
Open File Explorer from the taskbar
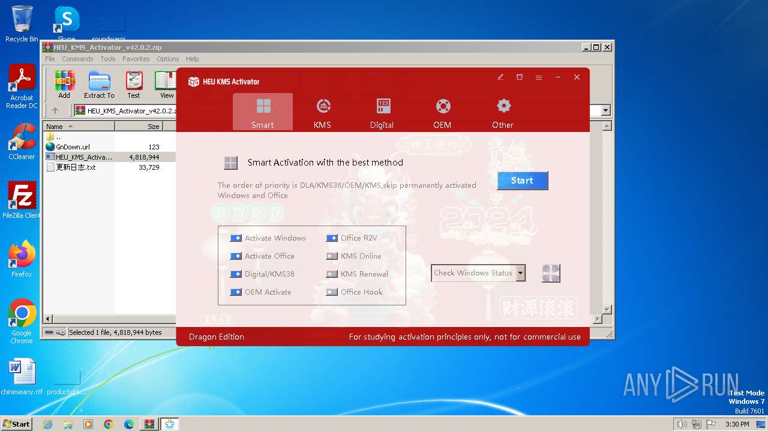(x=68, y=424)
